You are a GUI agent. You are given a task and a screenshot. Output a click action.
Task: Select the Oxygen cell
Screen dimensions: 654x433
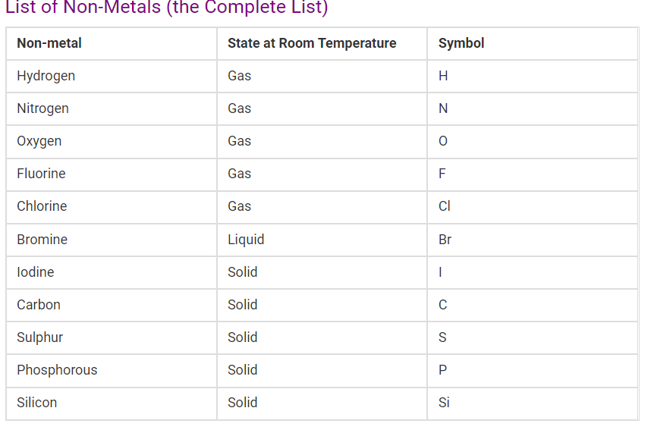(x=39, y=141)
